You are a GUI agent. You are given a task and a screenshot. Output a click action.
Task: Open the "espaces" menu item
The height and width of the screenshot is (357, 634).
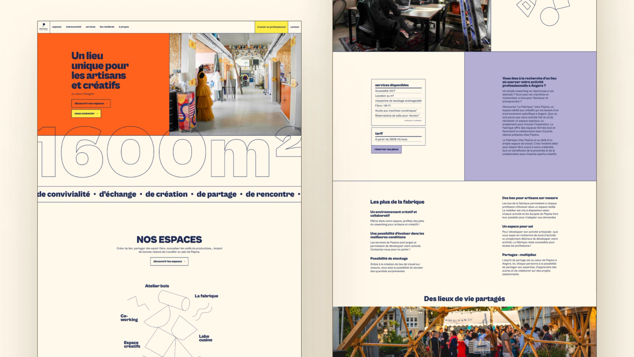tap(57, 27)
